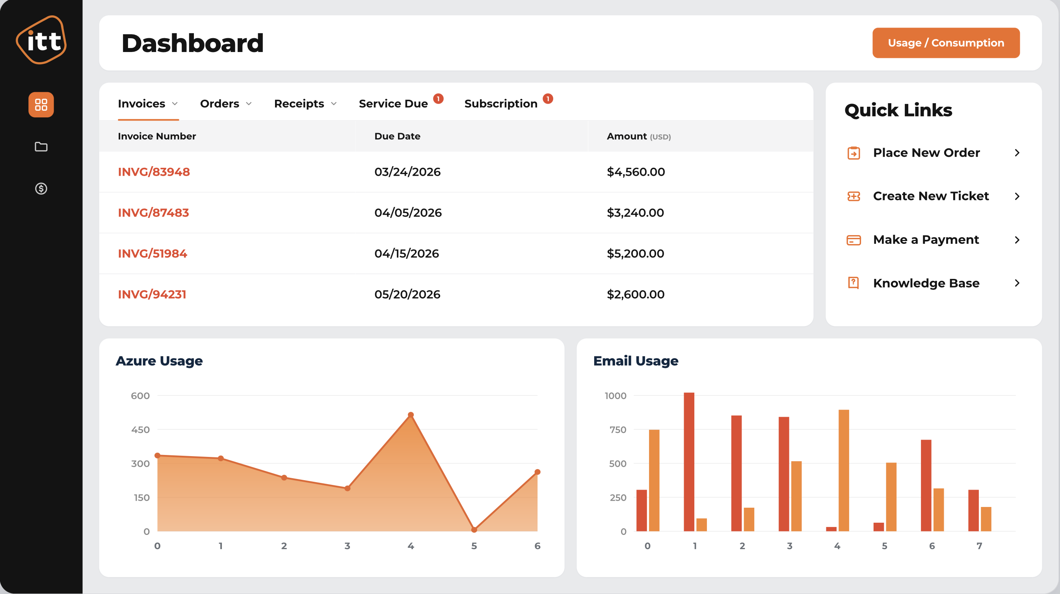This screenshot has height=594, width=1060.
Task: Click the Due Date column header
Action: coord(397,136)
